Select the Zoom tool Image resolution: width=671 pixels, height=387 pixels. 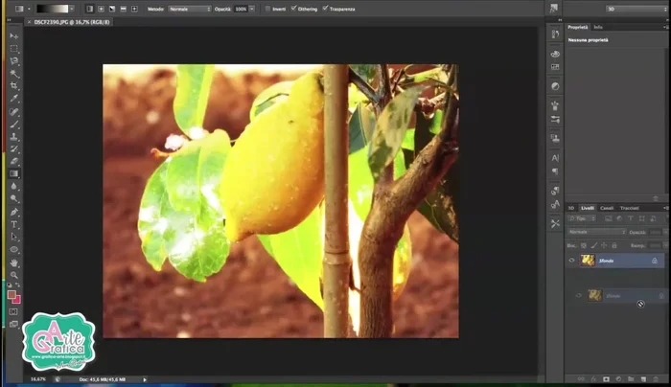[13, 274]
